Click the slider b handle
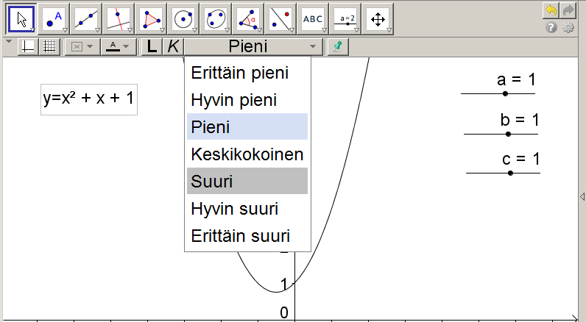 [508, 134]
